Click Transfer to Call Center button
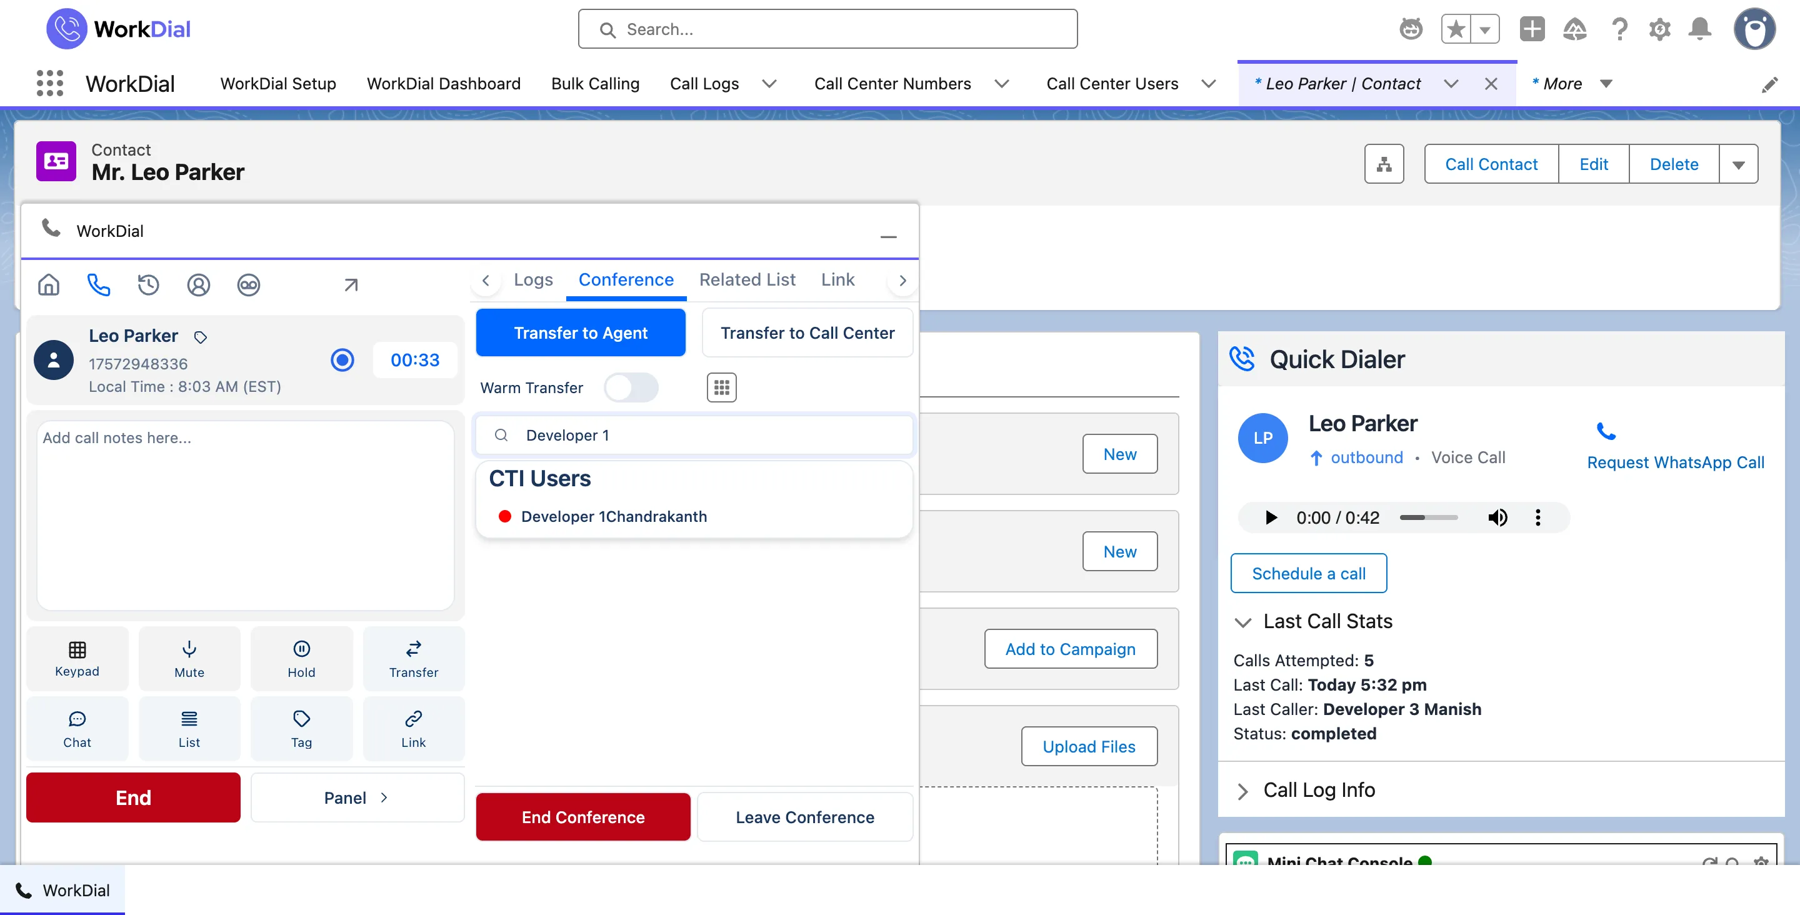Image resolution: width=1800 pixels, height=915 pixels. (807, 332)
